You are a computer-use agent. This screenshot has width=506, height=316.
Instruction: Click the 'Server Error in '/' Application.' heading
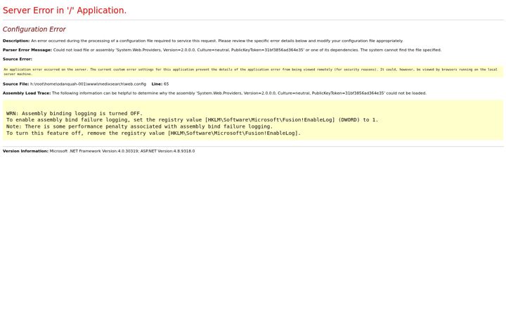65,11
